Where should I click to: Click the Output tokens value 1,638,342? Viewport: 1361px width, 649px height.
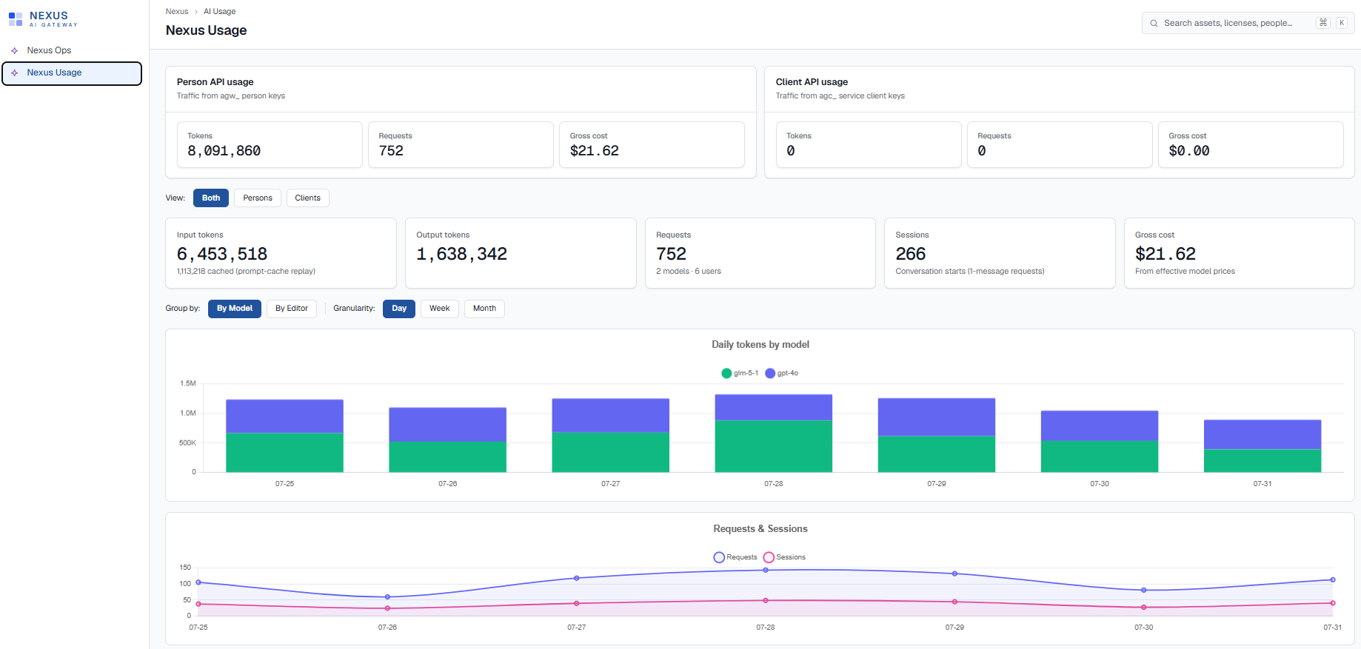tap(462, 254)
